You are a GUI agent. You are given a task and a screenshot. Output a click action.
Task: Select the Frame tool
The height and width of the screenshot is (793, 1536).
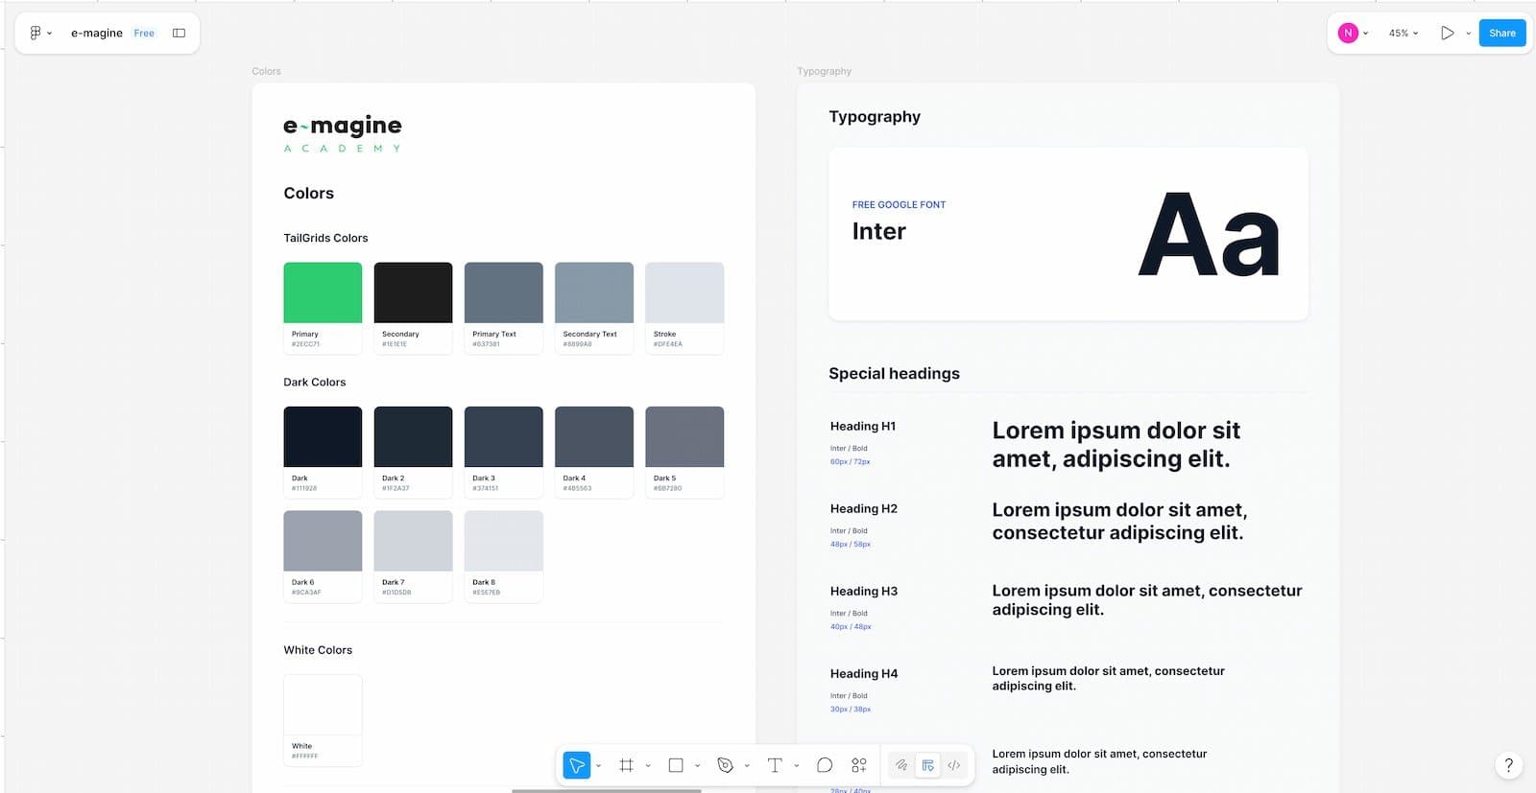tap(626, 765)
